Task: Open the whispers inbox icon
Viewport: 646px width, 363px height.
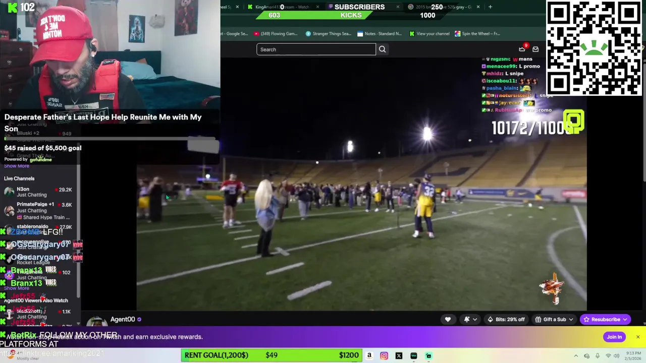Action: [535, 49]
